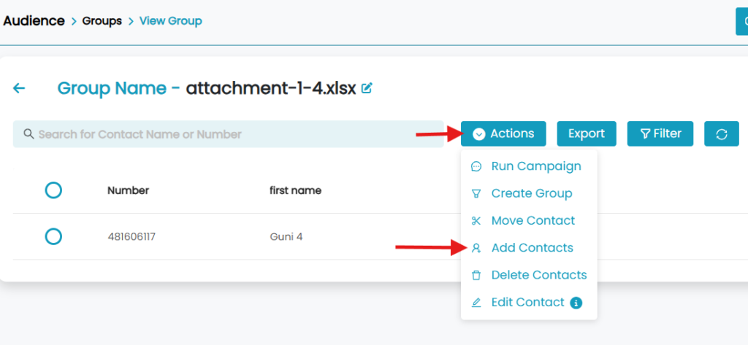Expand the Actions dropdown
The height and width of the screenshot is (345, 748).
pos(503,133)
